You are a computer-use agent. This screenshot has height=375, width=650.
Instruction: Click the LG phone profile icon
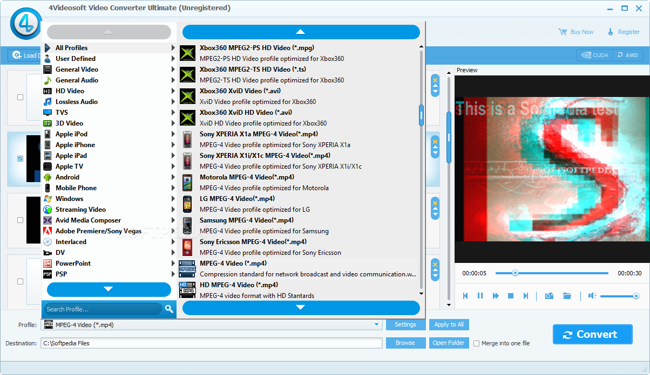(x=187, y=204)
